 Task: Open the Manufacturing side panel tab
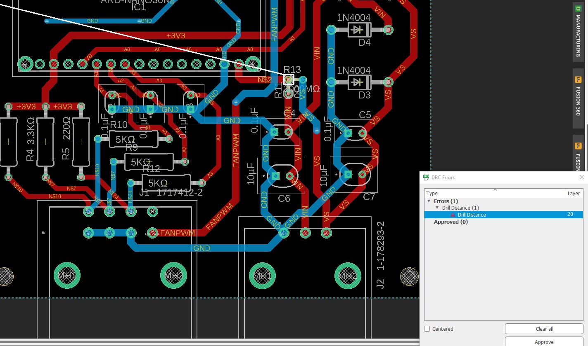[578, 31]
